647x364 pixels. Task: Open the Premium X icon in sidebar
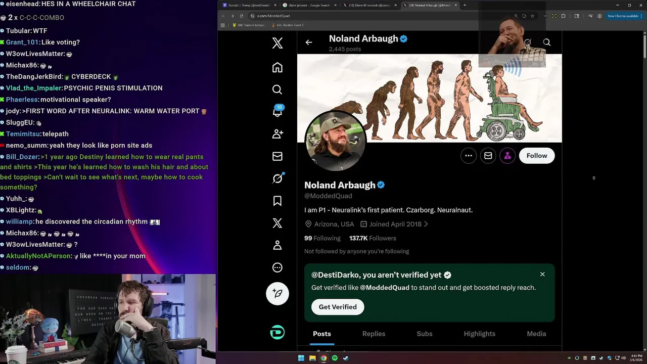click(x=278, y=223)
